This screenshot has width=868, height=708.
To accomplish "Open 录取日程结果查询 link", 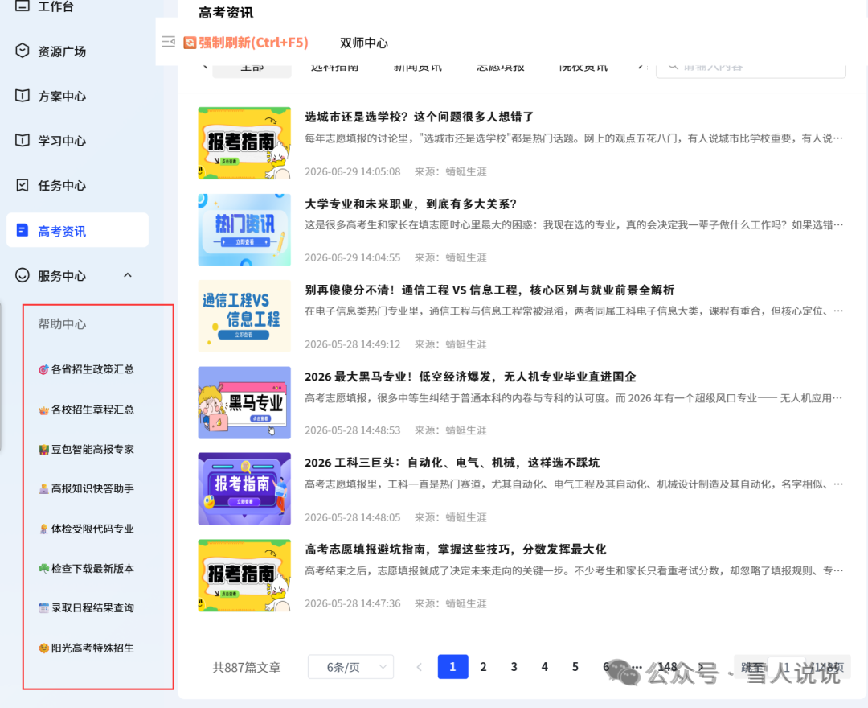I will click(92, 608).
